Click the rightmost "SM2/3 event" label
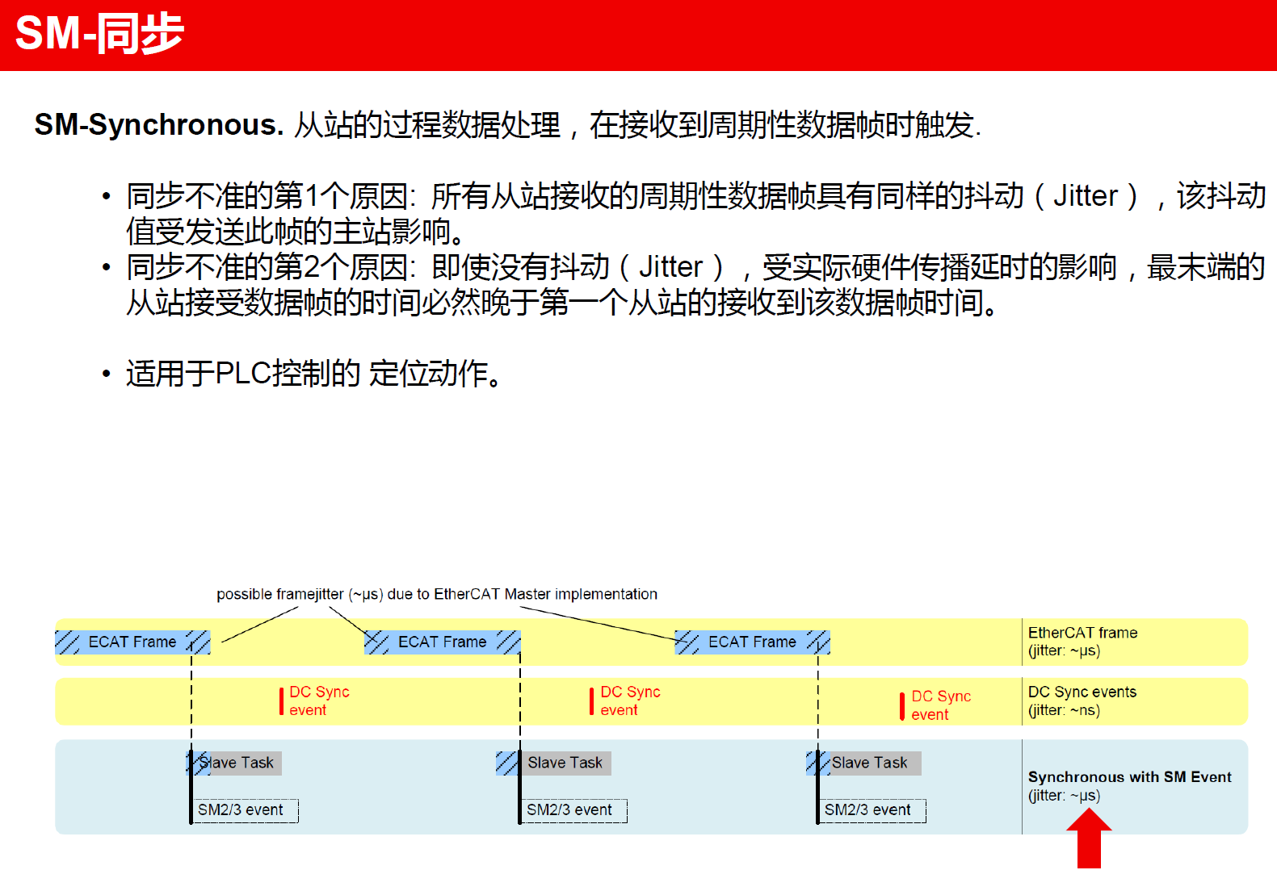Image resolution: width=1277 pixels, height=870 pixels. point(872,810)
